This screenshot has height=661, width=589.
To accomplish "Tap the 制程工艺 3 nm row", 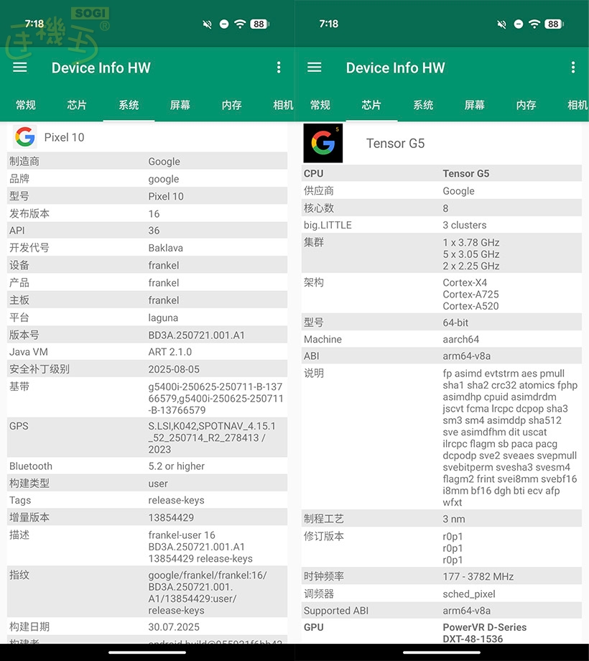I will [x=442, y=519].
